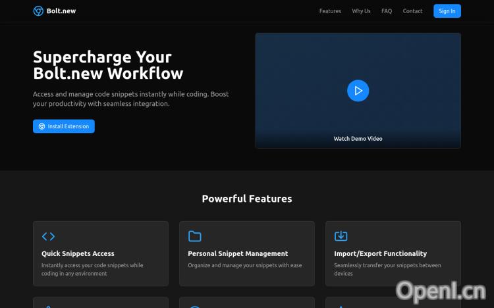Click the Supercharge Your Bolt.new Workflow headline
This screenshot has height=308, width=494.
108,65
